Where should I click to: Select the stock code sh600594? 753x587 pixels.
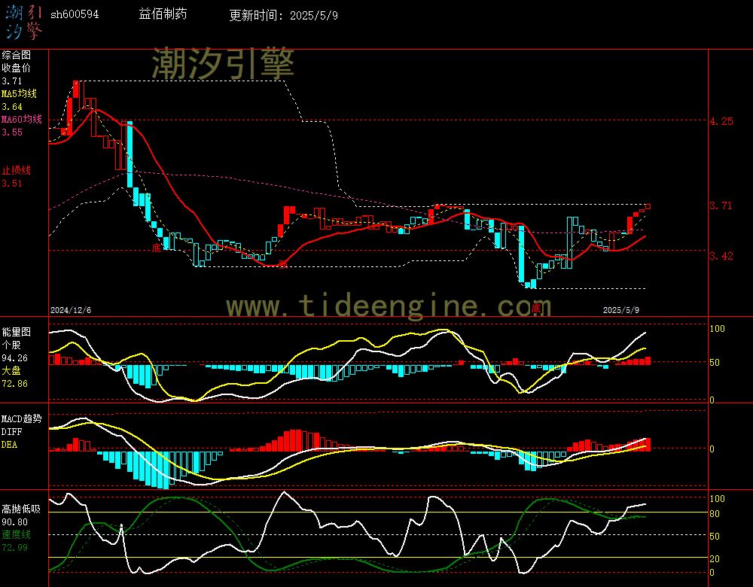click(75, 15)
